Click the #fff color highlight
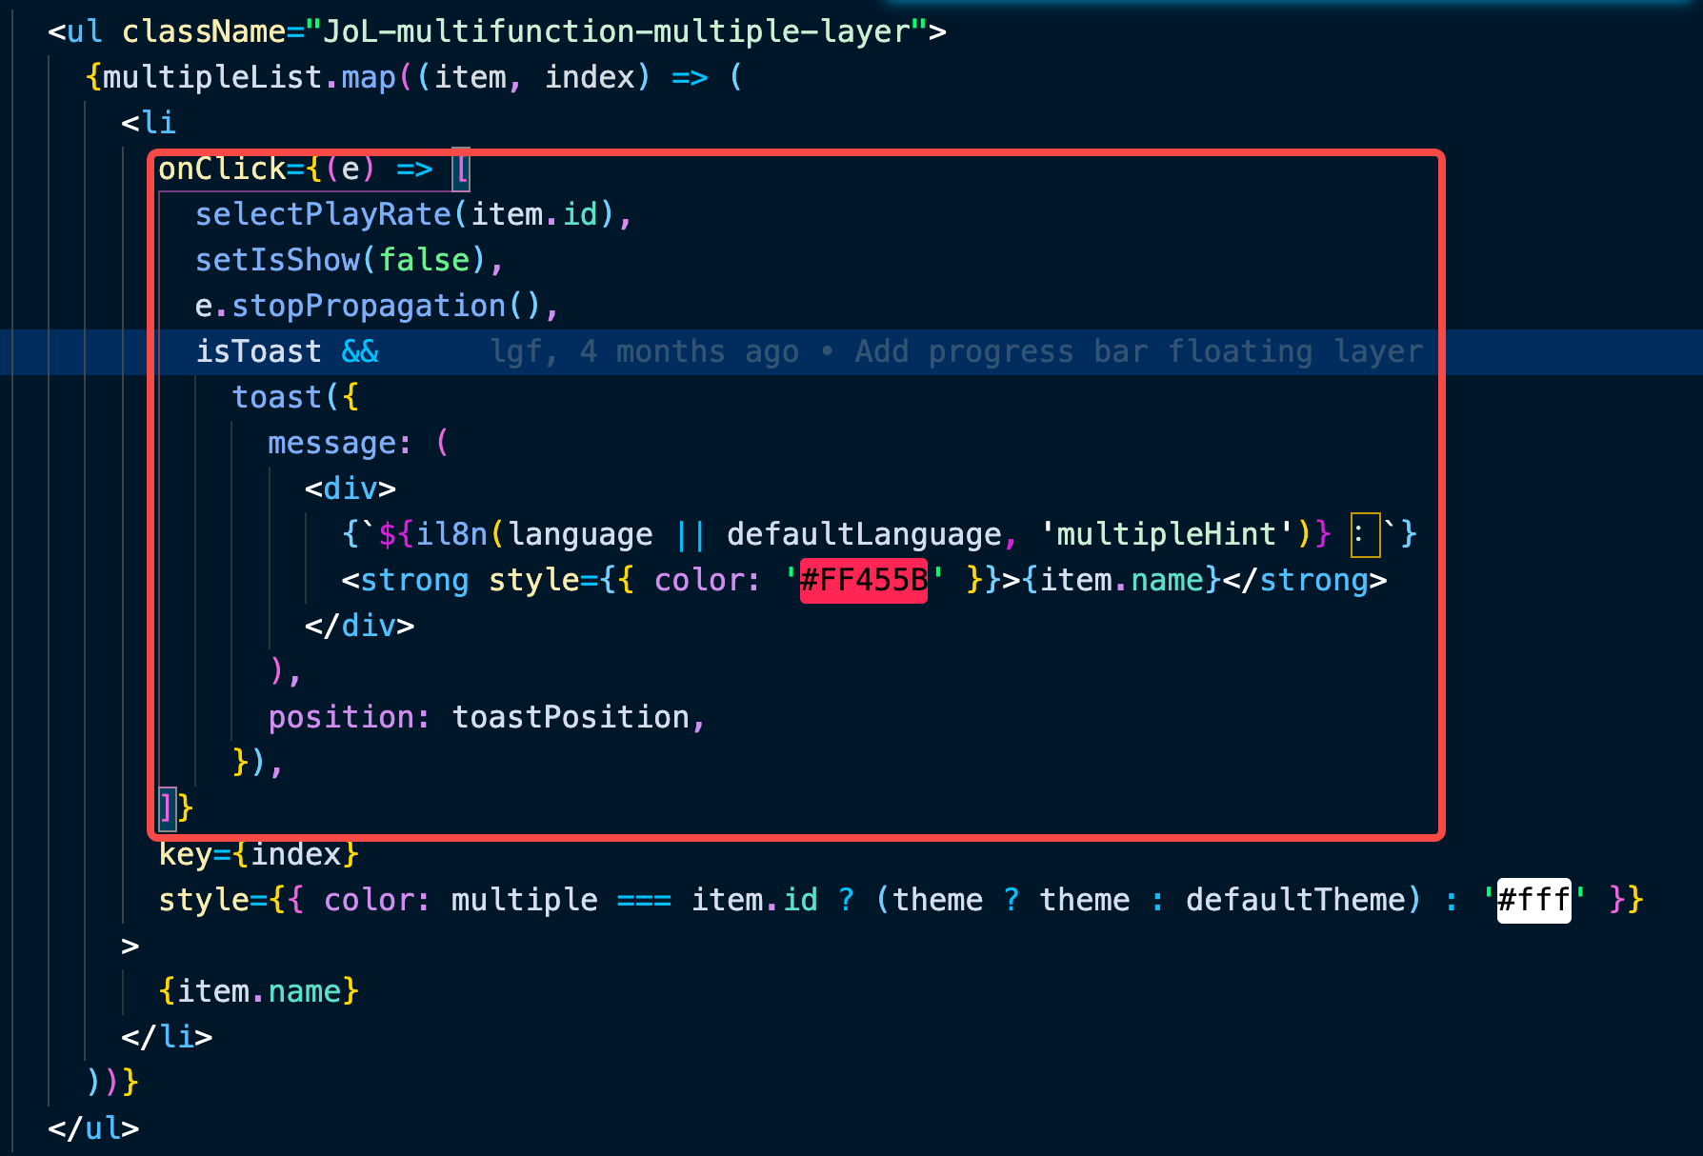 pos(1533,900)
